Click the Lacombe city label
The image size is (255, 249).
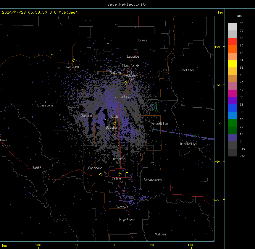point(133,56)
